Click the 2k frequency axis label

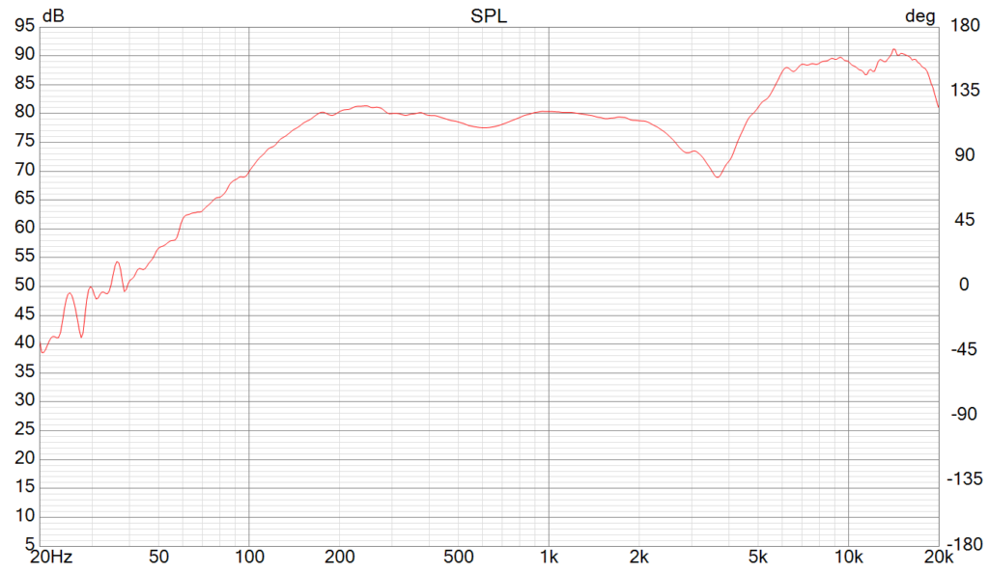(x=639, y=557)
